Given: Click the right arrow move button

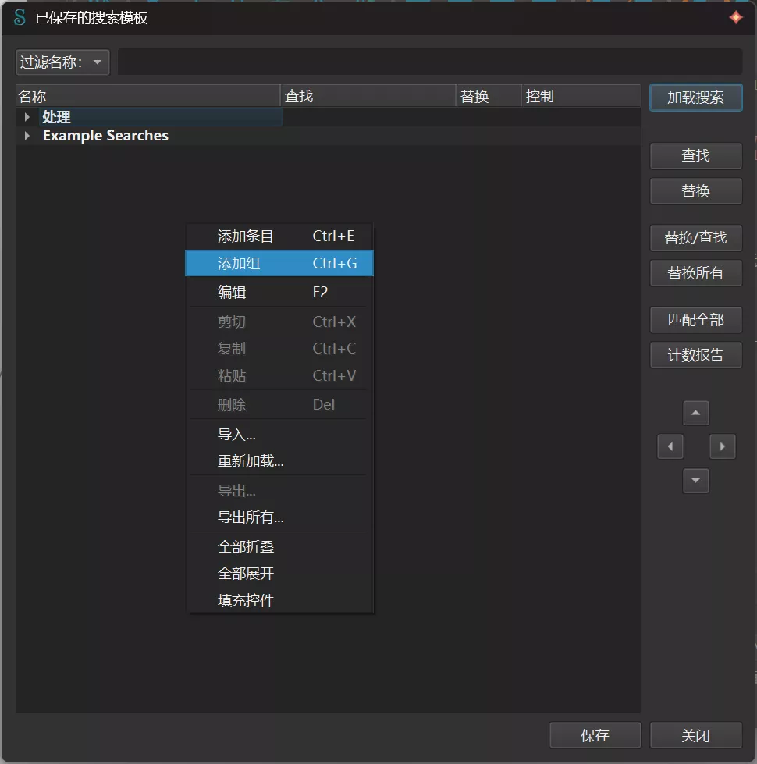Looking at the screenshot, I should point(722,446).
